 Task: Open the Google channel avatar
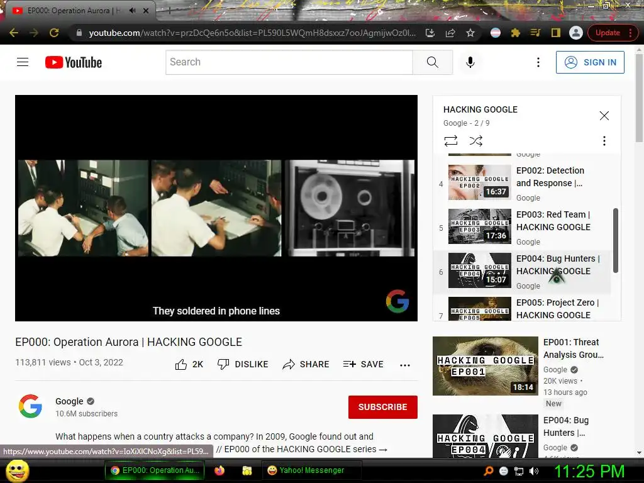[x=30, y=406]
